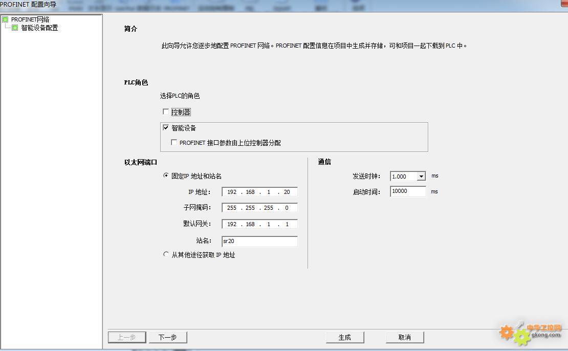Click the 默认网关 address field
This screenshot has width=568, height=351.
[x=259, y=224]
